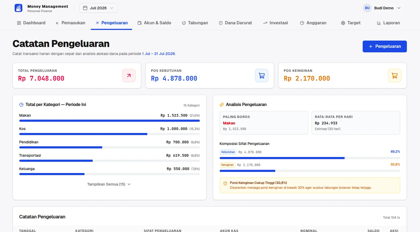Click the "Rp 550.000" Keluarga amount
This screenshot has width=420, height=232.
(178, 169)
